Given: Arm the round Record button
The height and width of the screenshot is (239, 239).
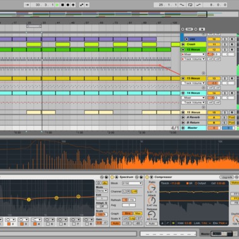Looking at the screenshot, I should tap(68, 5).
